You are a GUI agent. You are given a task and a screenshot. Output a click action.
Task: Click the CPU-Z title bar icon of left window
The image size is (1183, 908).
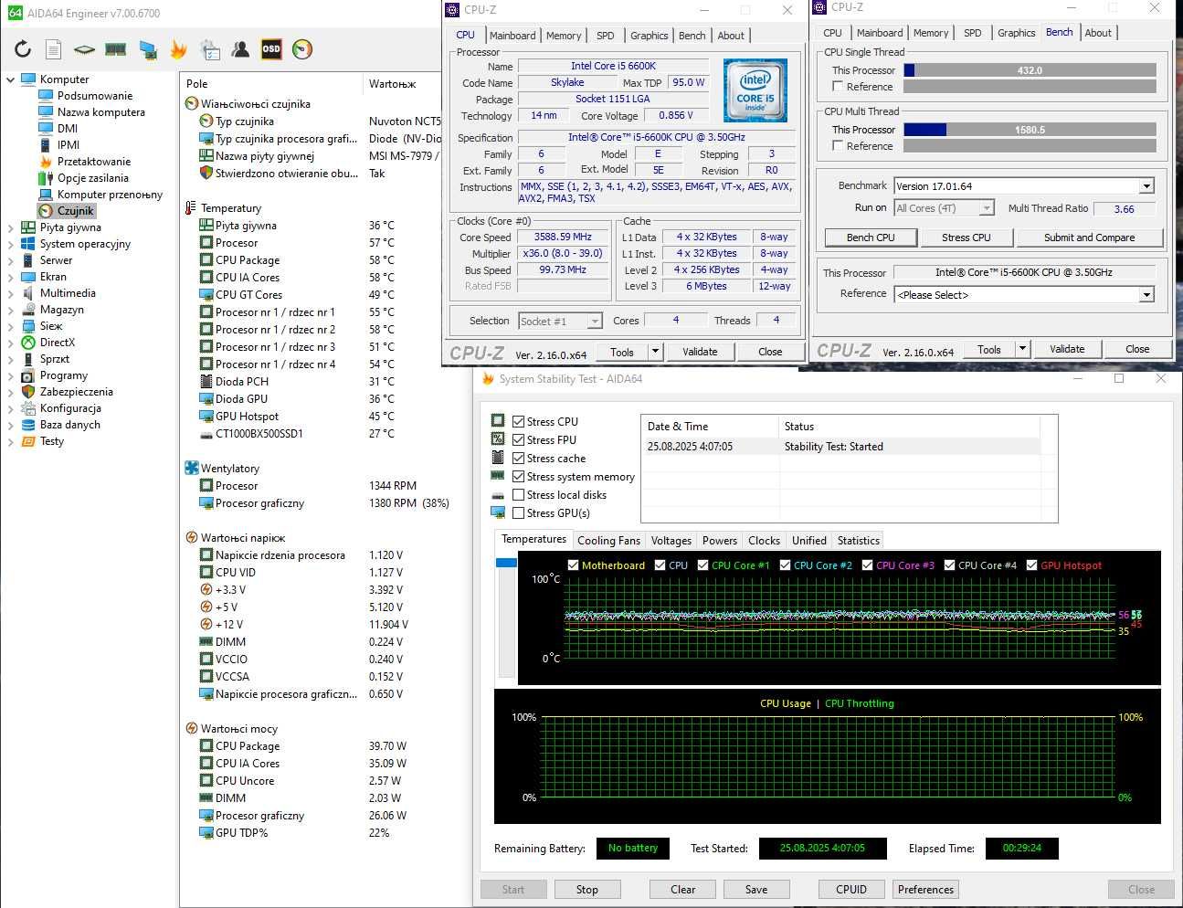click(453, 10)
